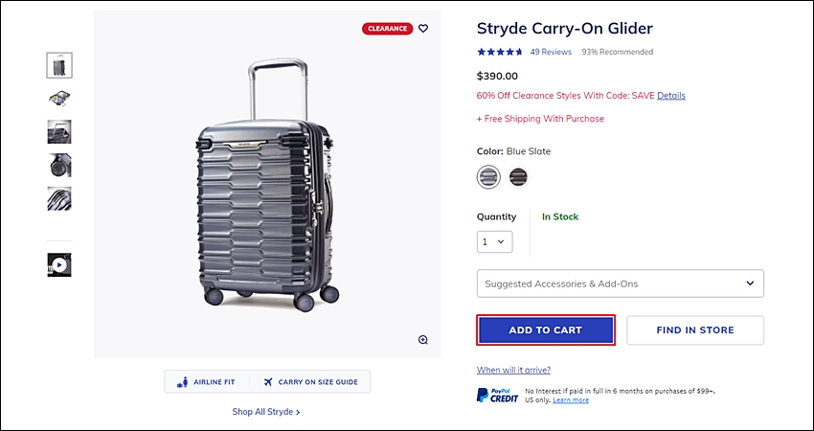Click the magnifier zoom icon on product image
Image resolution: width=814 pixels, height=431 pixels.
click(423, 340)
